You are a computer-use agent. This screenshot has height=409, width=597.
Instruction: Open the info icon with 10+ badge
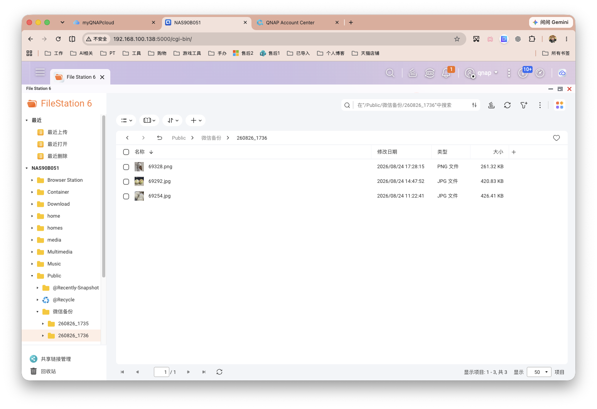(523, 73)
